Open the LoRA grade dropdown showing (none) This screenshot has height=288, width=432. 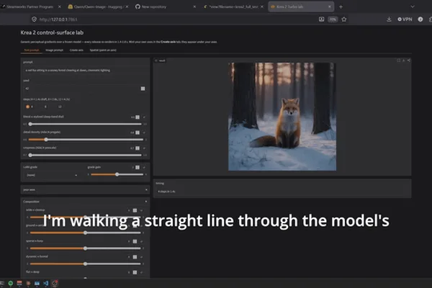[x=52, y=175]
